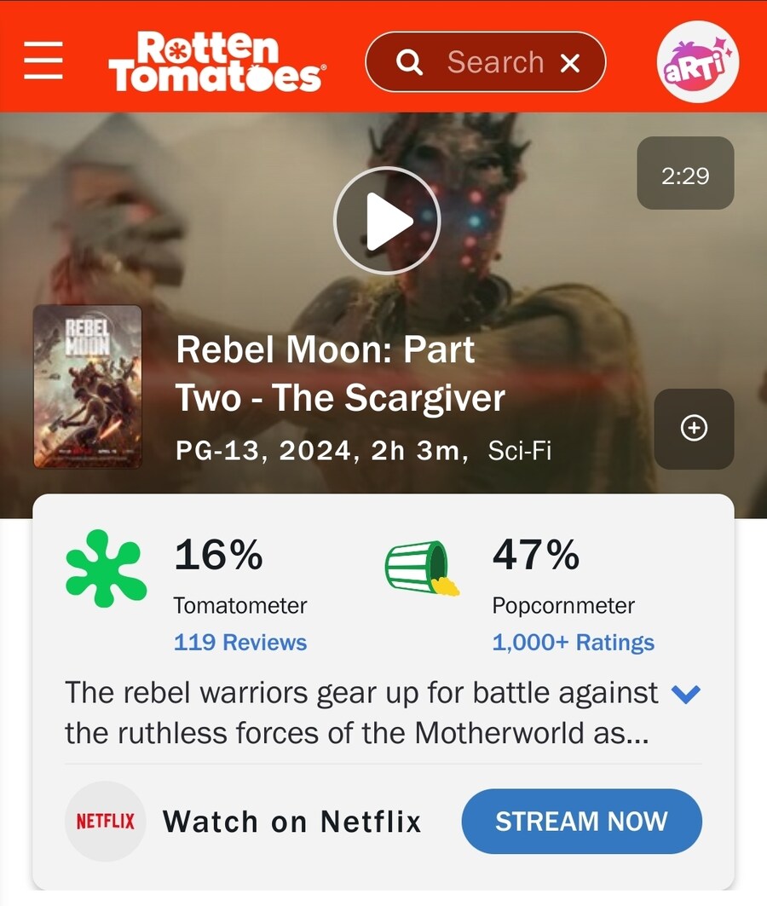Go to the Rotten Tomatoes homepage via logo

pos(216,61)
